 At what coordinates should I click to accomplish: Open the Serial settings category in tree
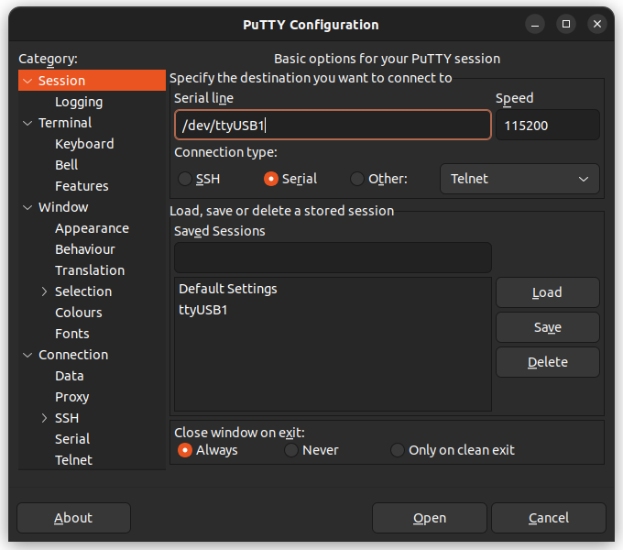point(72,439)
